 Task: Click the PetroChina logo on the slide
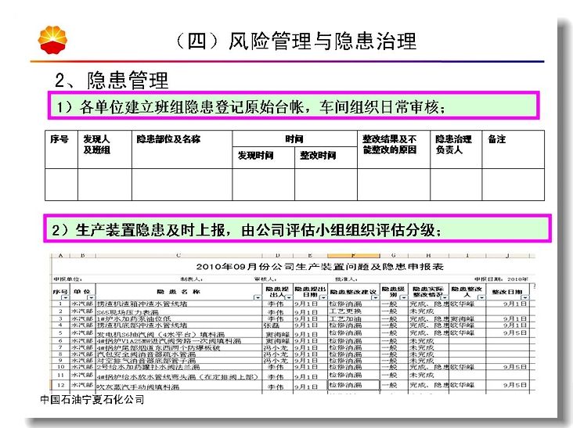[x=52, y=40]
